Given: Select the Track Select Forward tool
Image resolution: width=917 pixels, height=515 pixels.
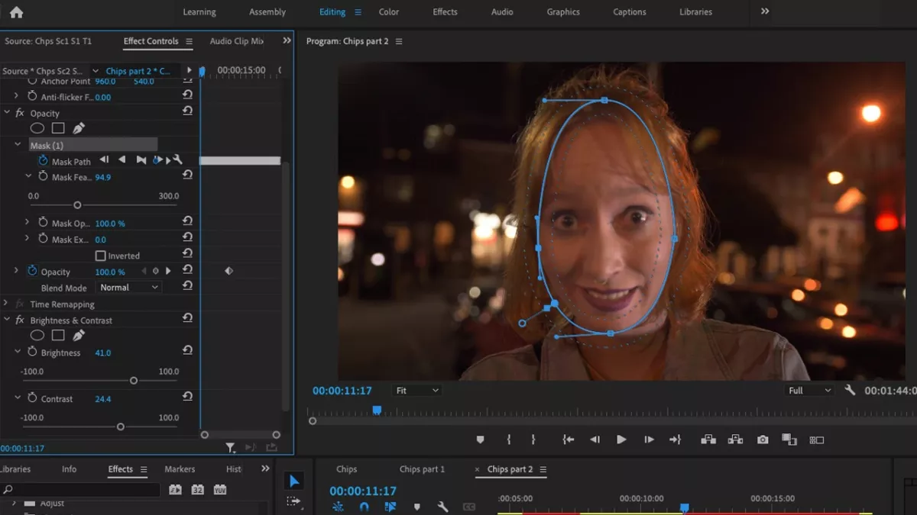Looking at the screenshot, I should point(294,500).
